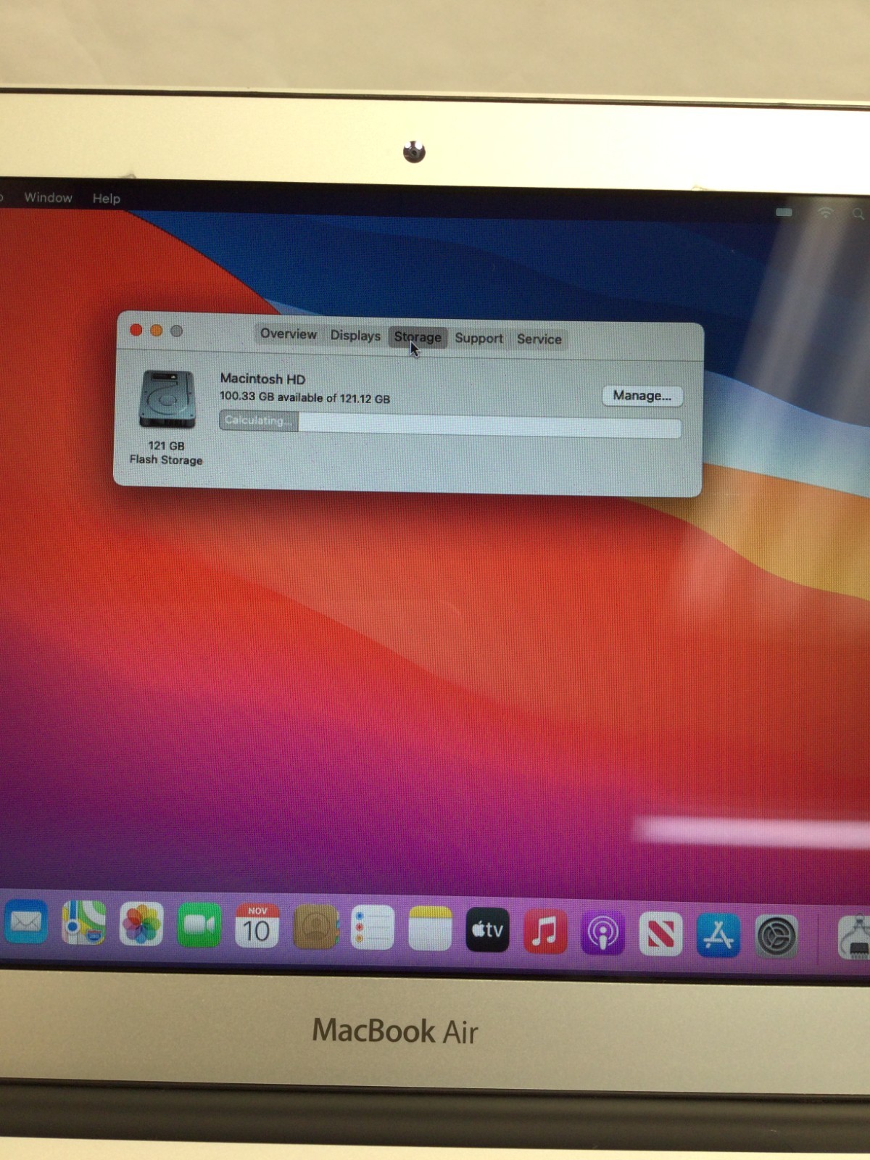Close the About This Mac window
The image size is (870, 1160).
[x=136, y=330]
